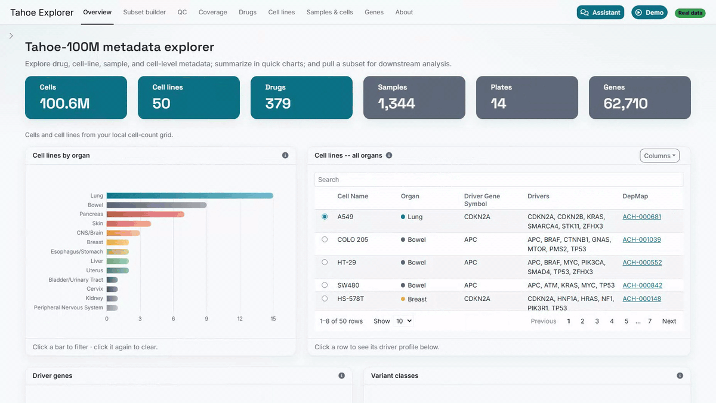The height and width of the screenshot is (403, 716).
Task: Go to page 2 of table
Action: pyautogui.click(x=582, y=321)
